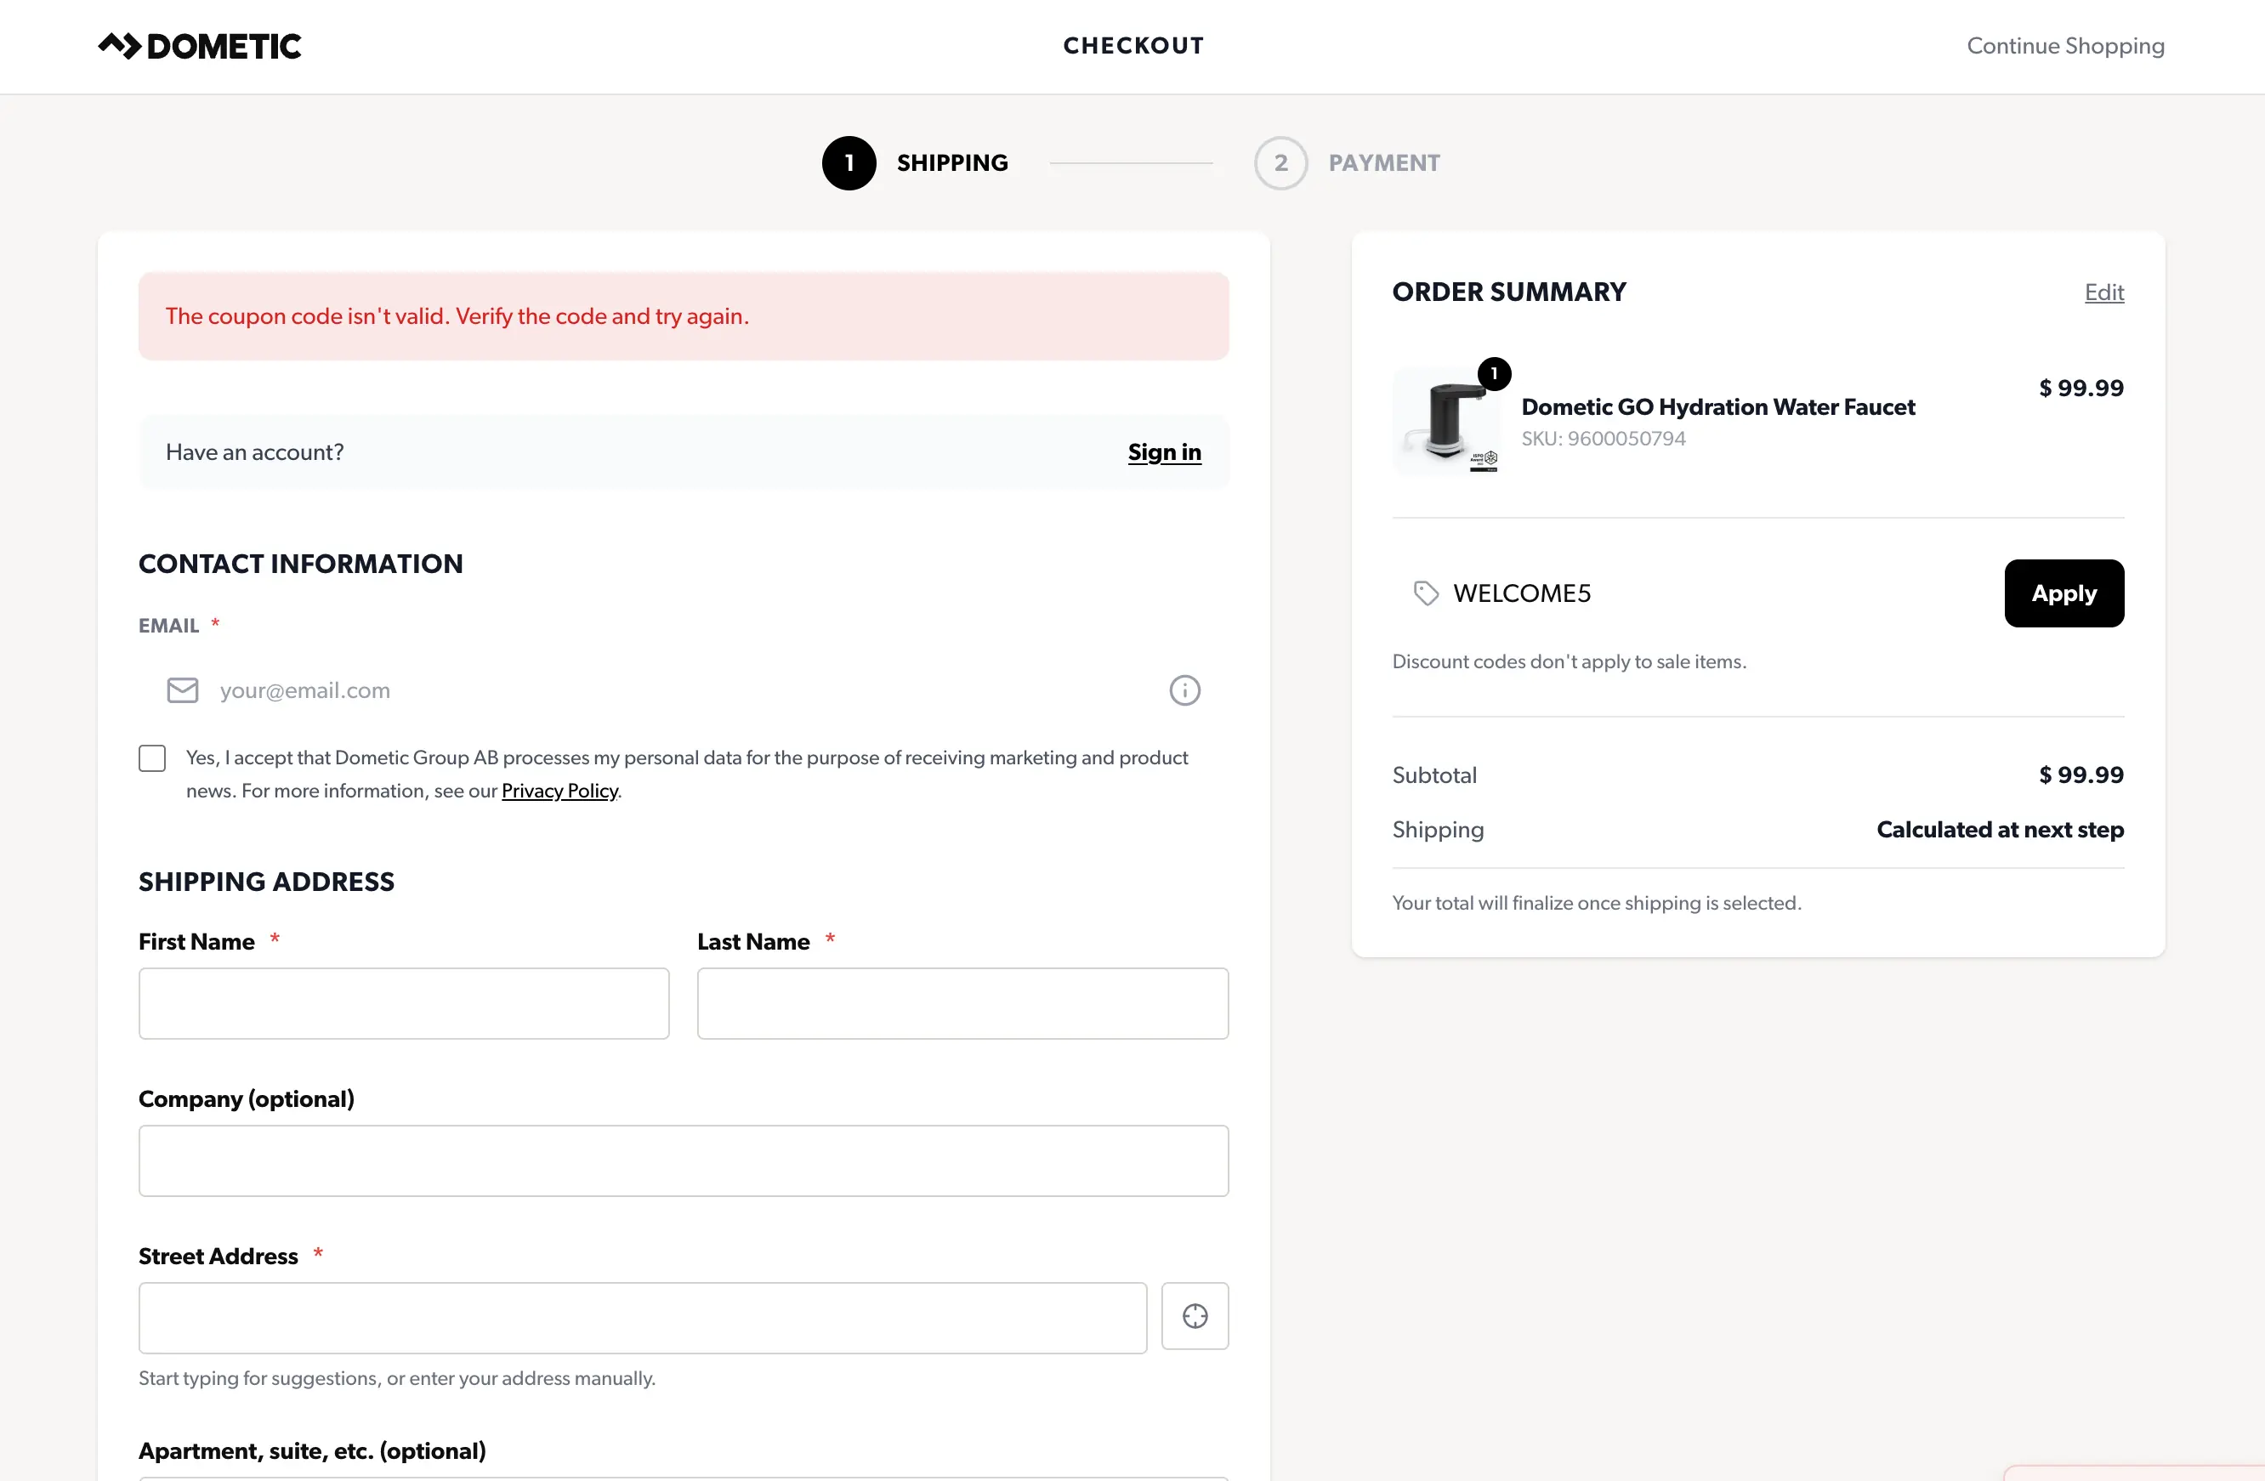
Task: Click the email info icon
Action: point(1185,690)
